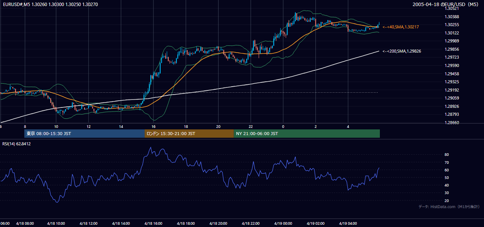Click the 4/18 14:00 bottom date label
Viewport: 484px width, 227px height.
point(122,223)
